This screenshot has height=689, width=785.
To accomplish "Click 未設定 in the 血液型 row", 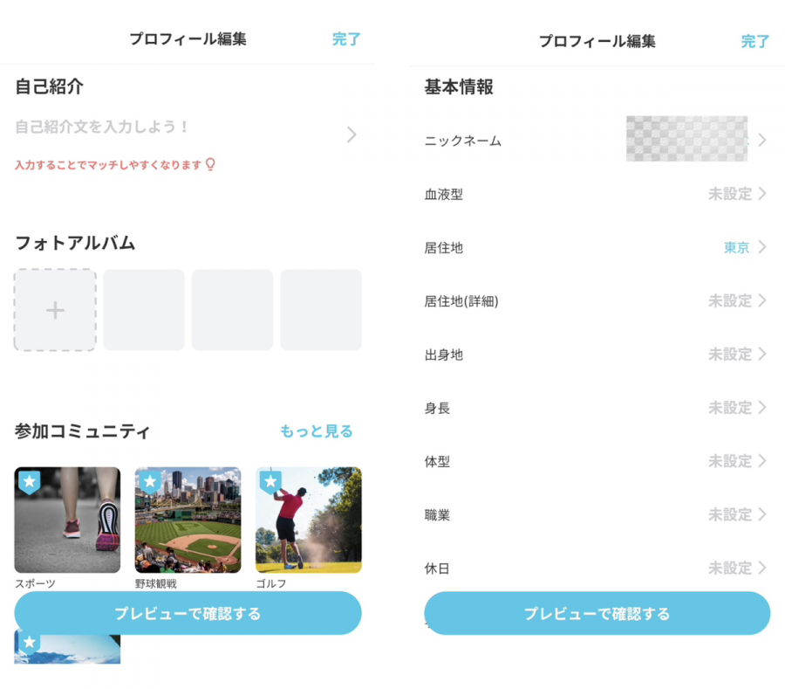I will point(730,194).
